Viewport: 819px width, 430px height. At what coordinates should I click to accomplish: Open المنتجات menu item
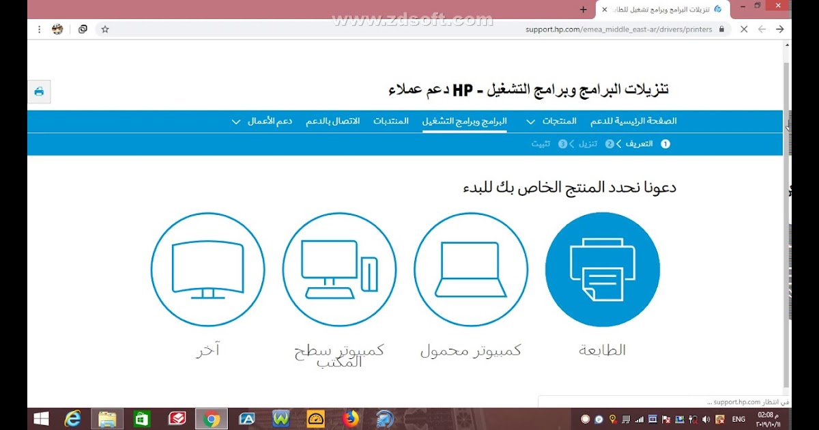click(559, 121)
